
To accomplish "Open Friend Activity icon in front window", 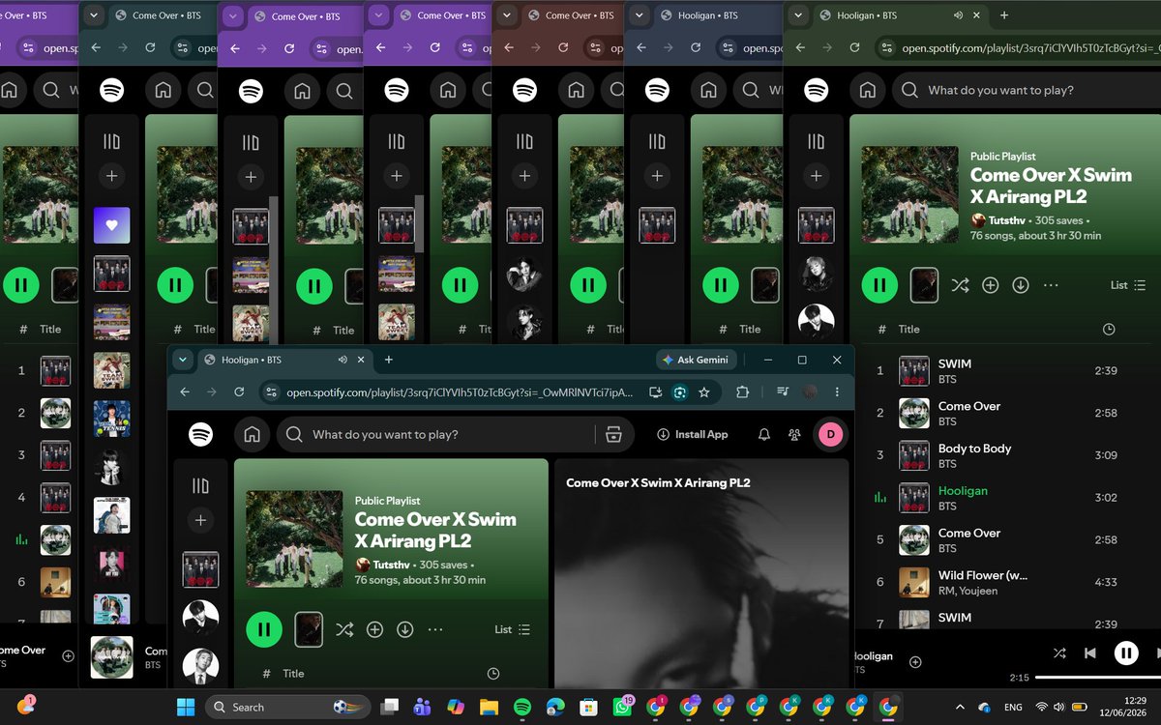I will 794,435.
